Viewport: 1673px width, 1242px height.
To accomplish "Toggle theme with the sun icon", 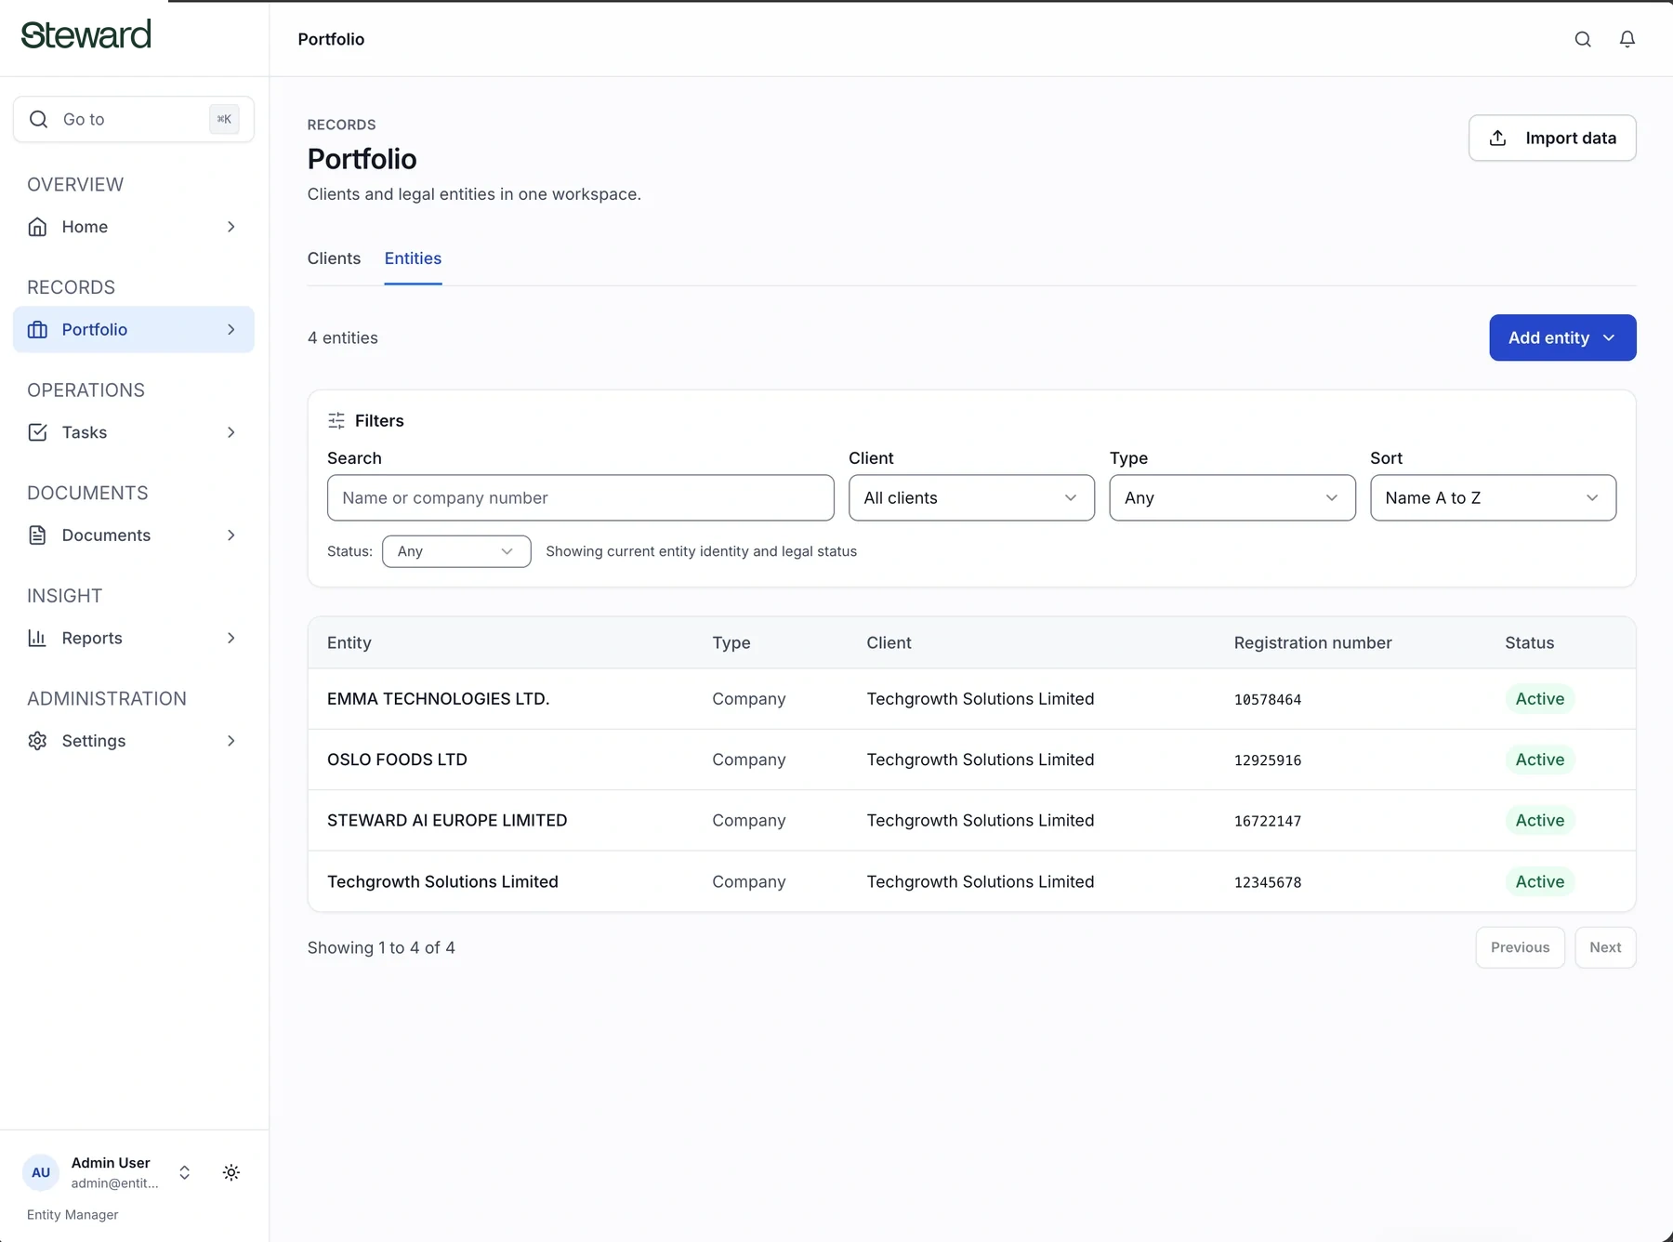I will (231, 1172).
